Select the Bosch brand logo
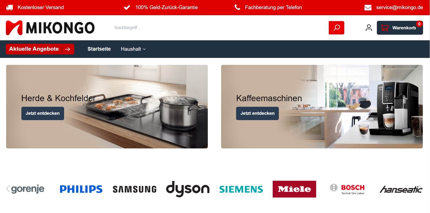The image size is (430, 213). pos(347,189)
